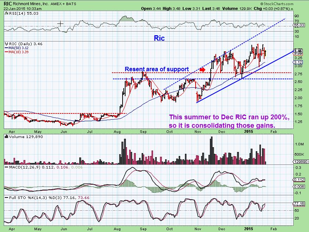Click the red dash marker before MA(10)

[6, 52]
